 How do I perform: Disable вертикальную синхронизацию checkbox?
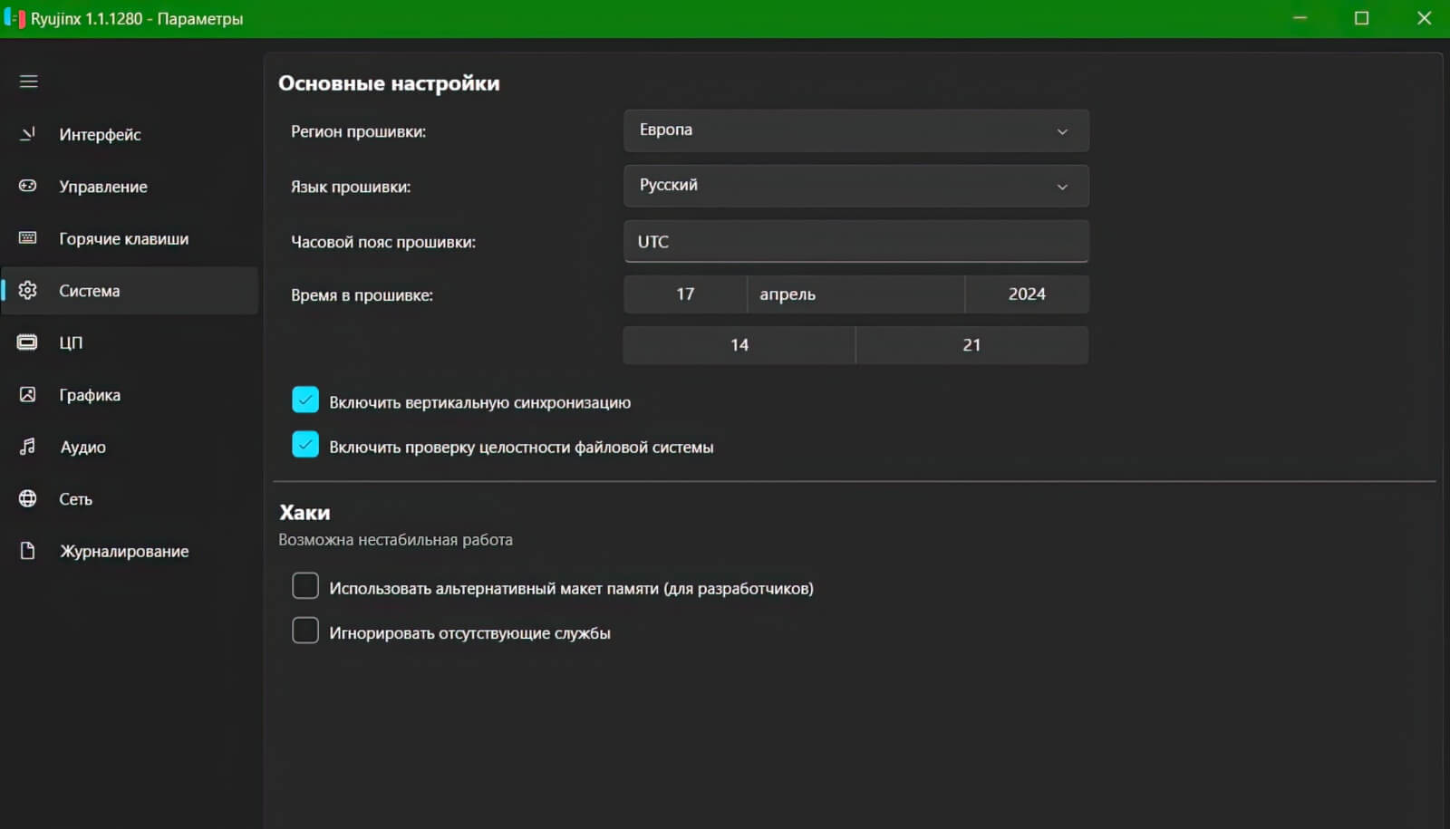305,400
